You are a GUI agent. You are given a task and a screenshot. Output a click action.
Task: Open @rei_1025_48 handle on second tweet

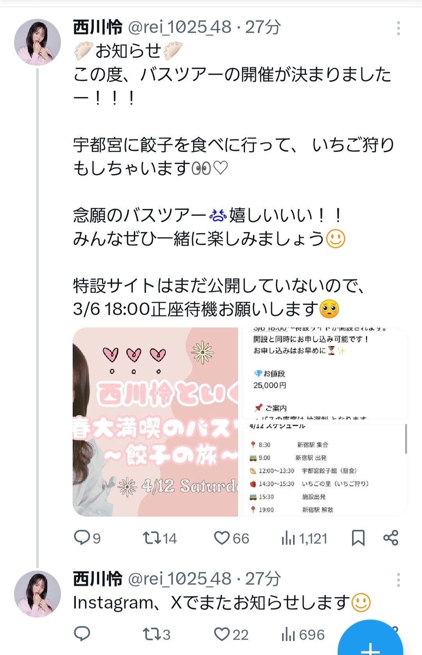(180, 579)
